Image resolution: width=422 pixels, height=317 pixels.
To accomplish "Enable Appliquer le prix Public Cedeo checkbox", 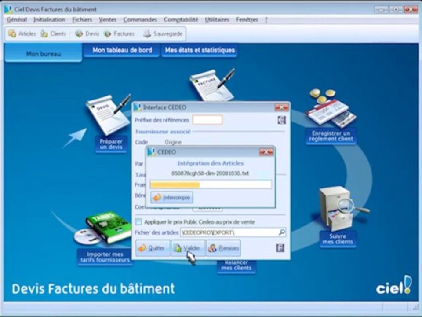I will pyautogui.click(x=138, y=222).
